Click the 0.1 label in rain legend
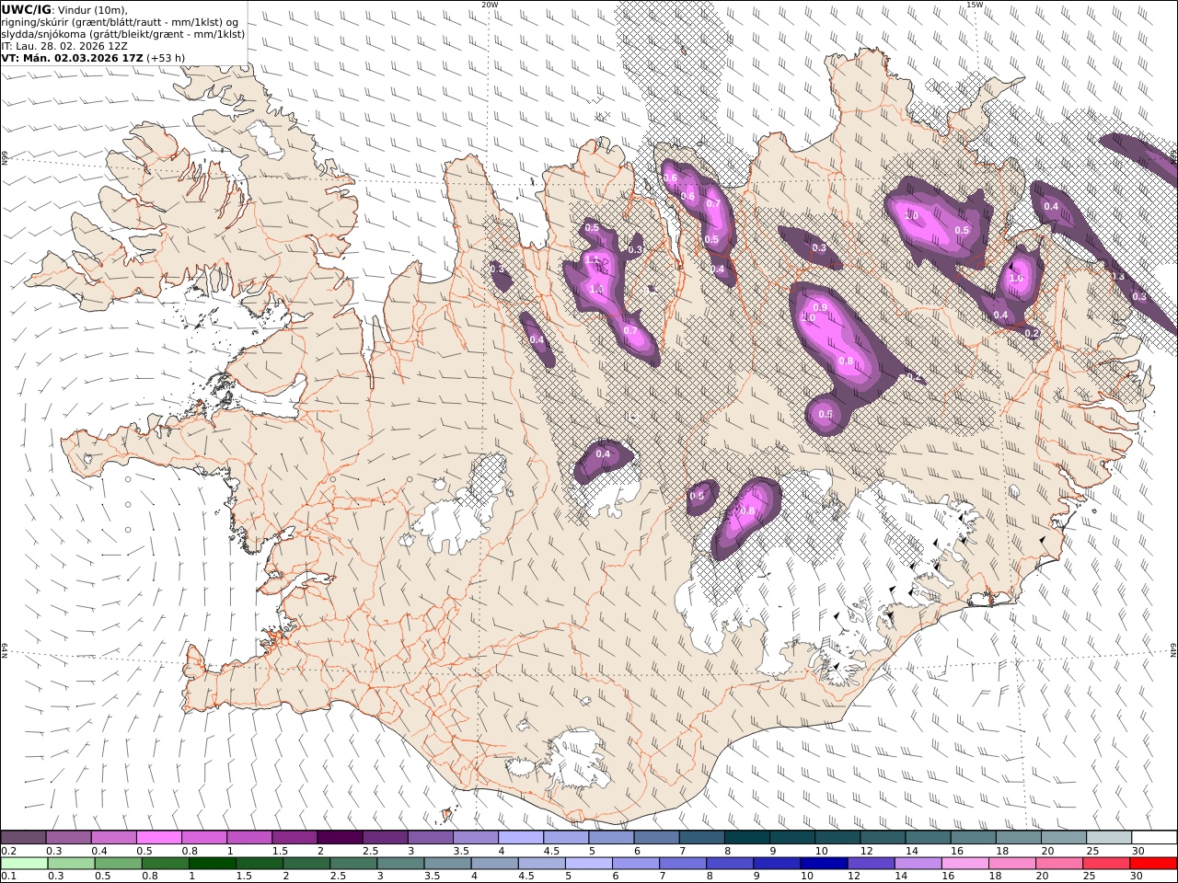 (x=7, y=877)
